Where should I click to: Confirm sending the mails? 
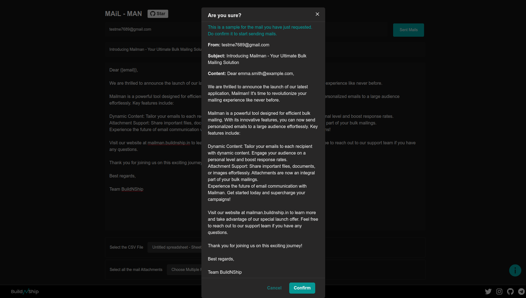coord(302,288)
